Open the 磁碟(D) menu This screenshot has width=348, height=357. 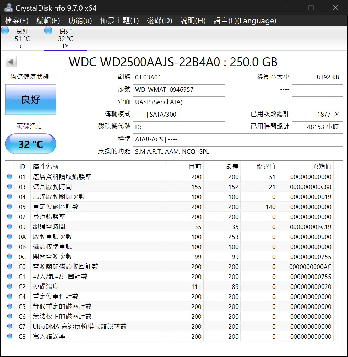pos(160,21)
